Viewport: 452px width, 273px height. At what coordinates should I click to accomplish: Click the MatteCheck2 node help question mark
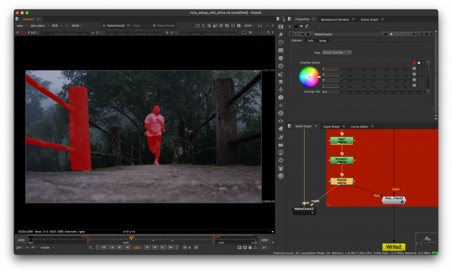tap(421, 34)
